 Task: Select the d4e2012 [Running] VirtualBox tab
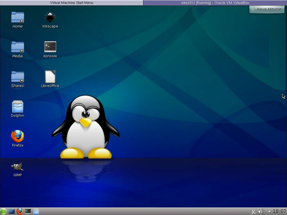tap(215, 3)
